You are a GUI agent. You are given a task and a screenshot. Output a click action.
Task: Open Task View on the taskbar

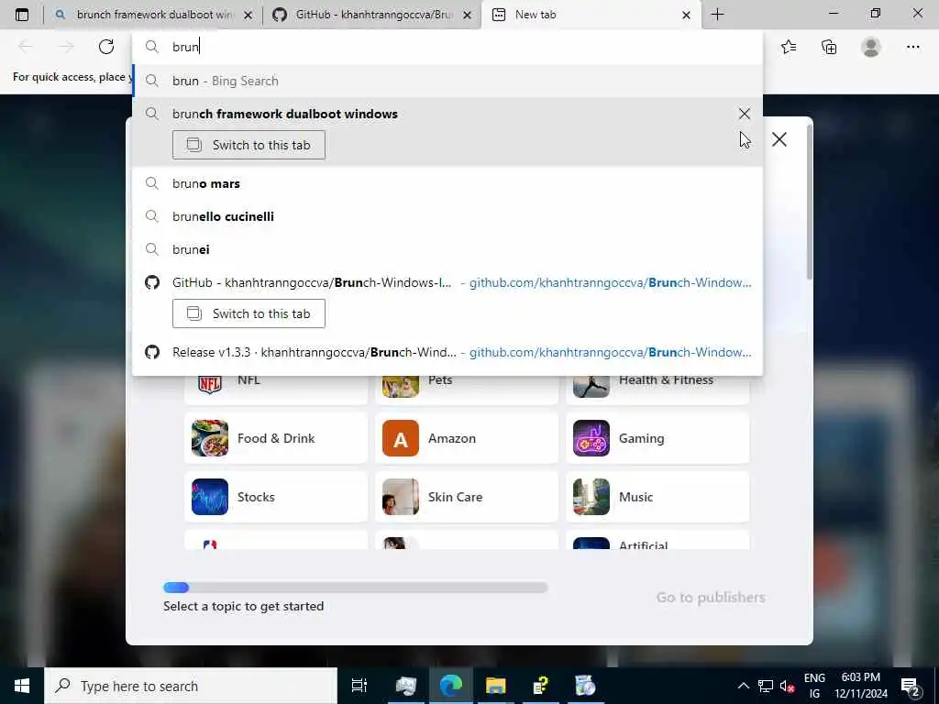[x=359, y=686]
